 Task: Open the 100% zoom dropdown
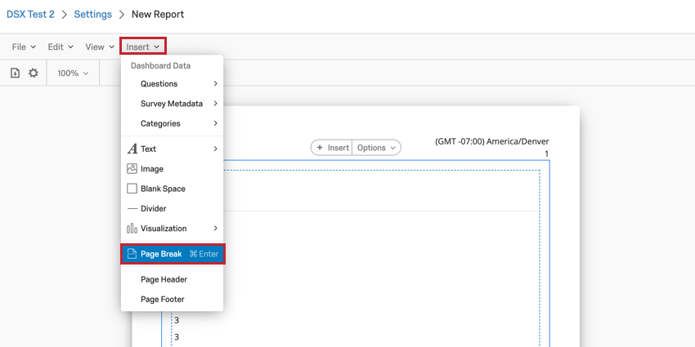pyautogui.click(x=73, y=73)
